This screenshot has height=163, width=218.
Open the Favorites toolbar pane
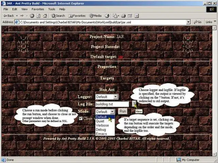[77, 16]
